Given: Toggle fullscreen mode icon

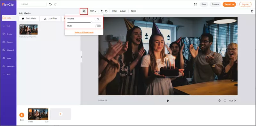Looking at the screenshot, I should (x=195, y=4).
